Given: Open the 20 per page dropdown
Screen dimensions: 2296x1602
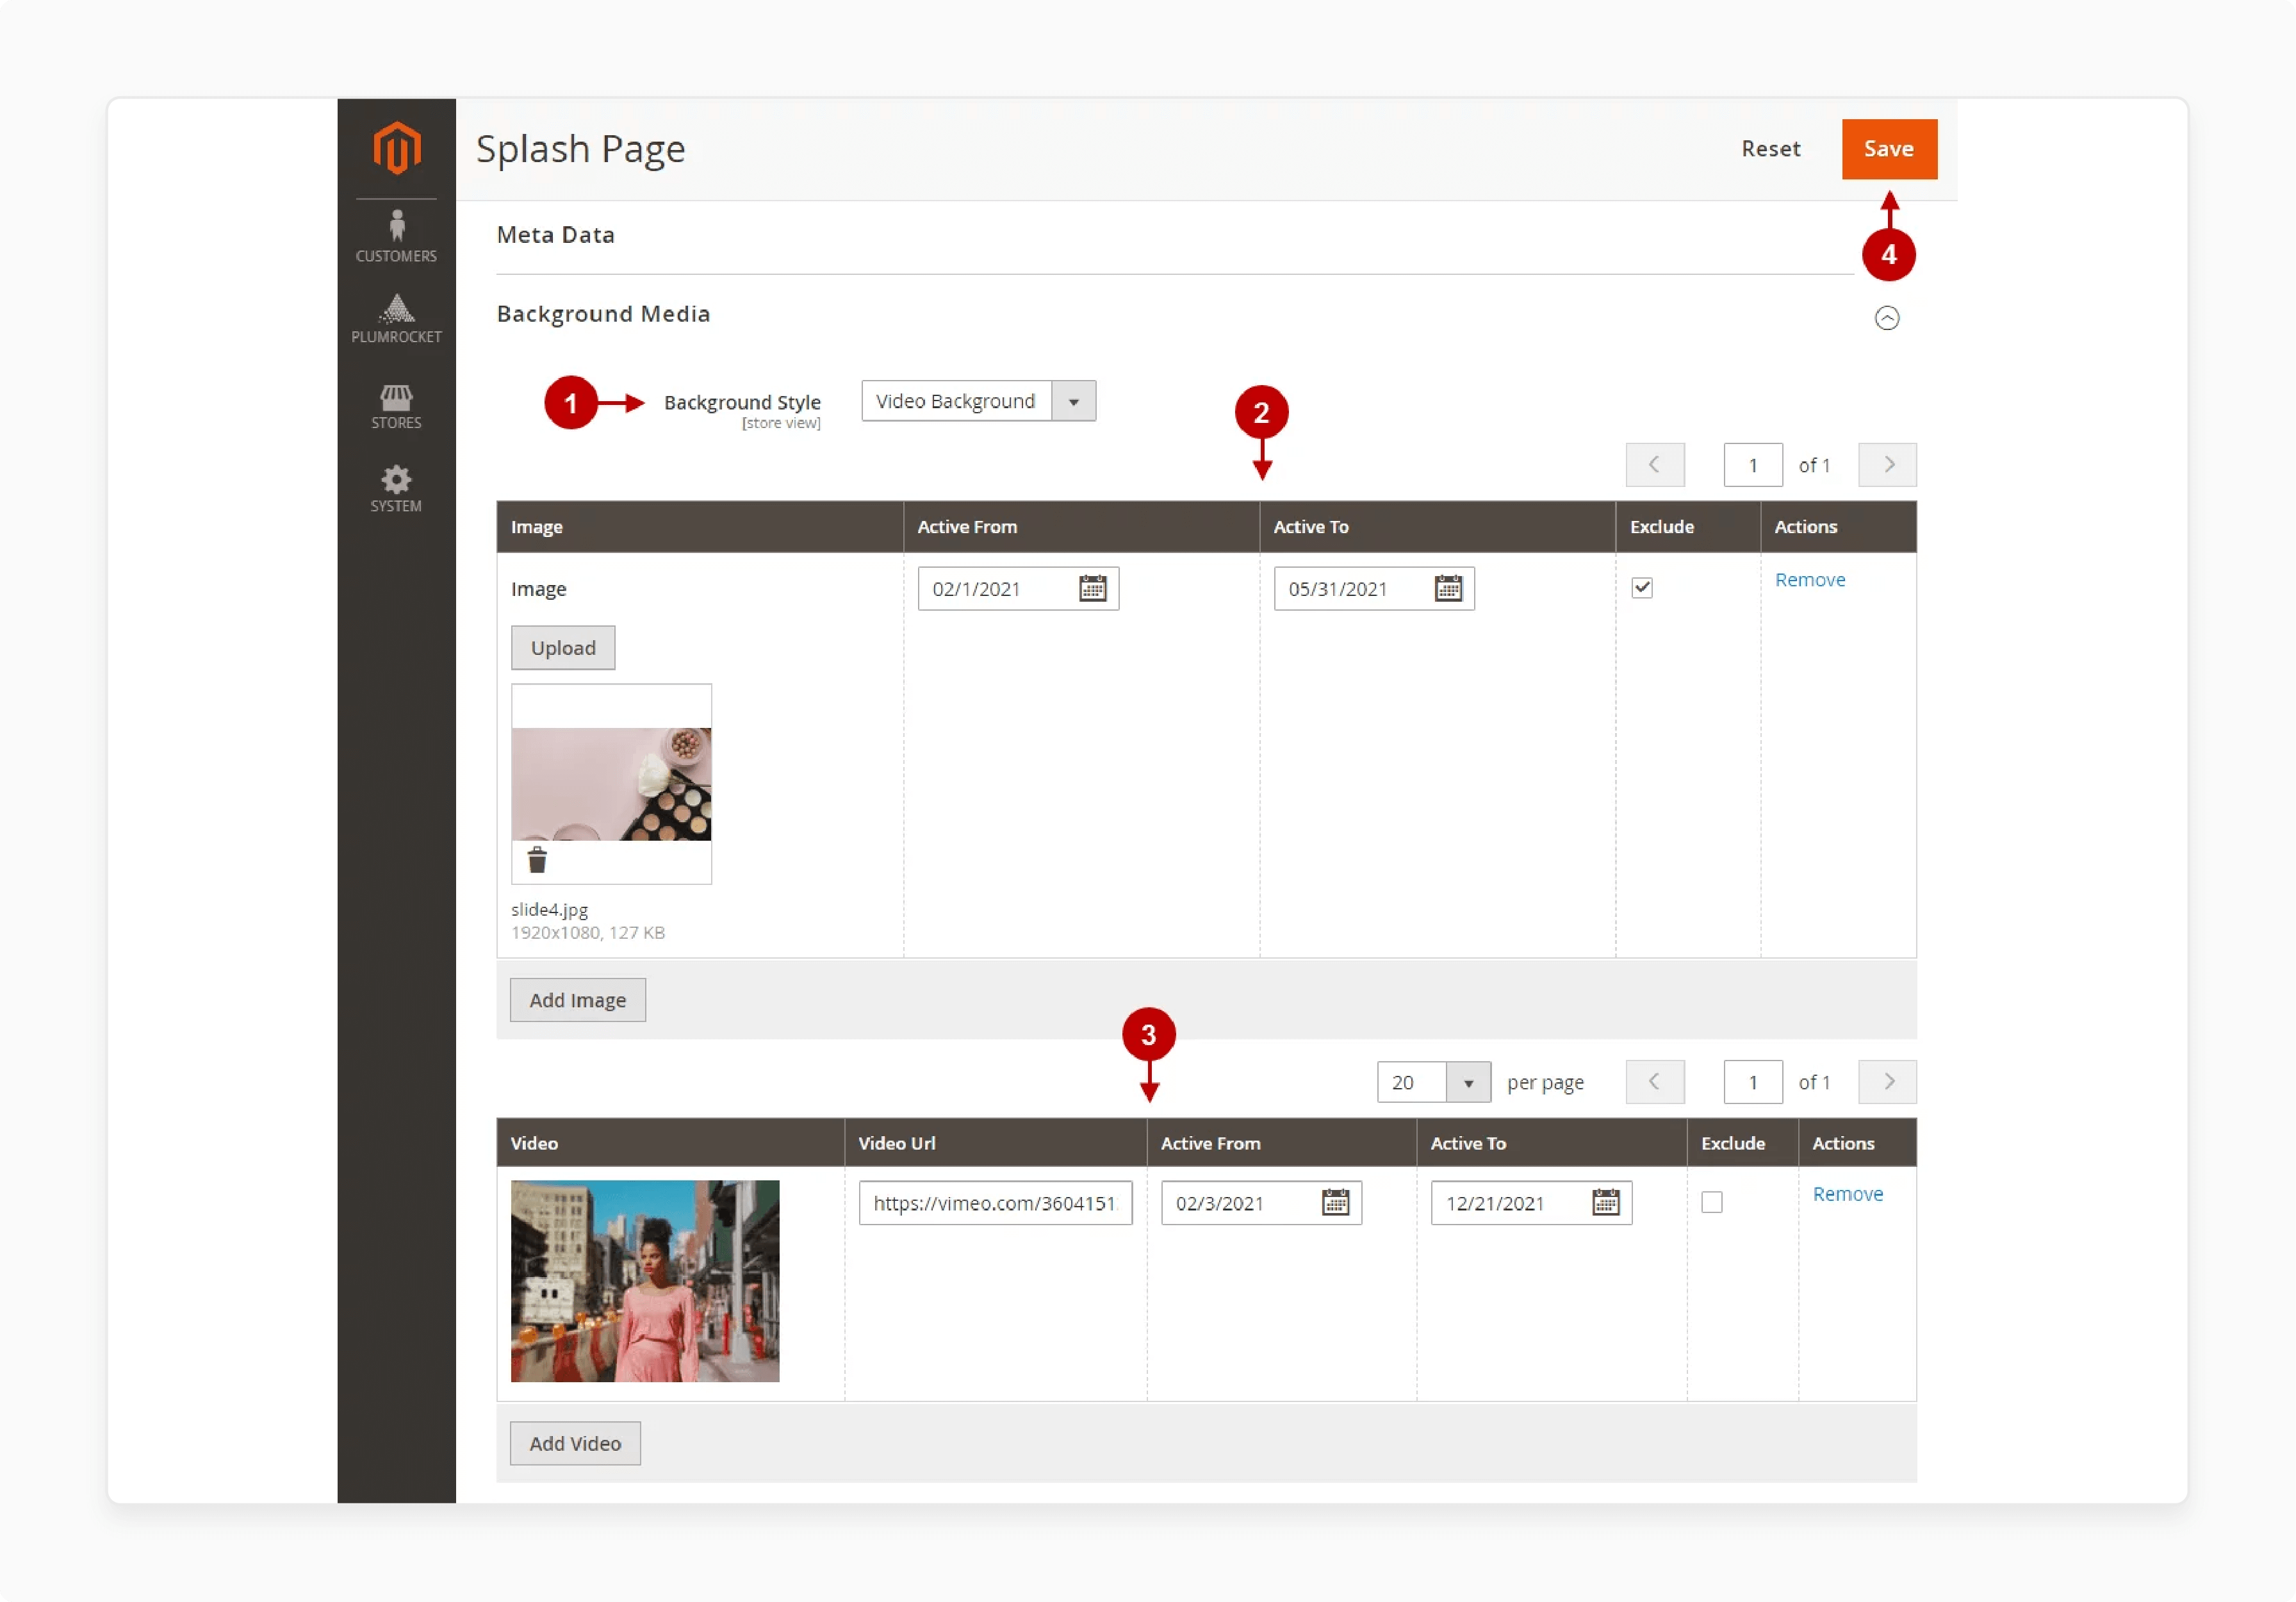Looking at the screenshot, I should pos(1433,1082).
